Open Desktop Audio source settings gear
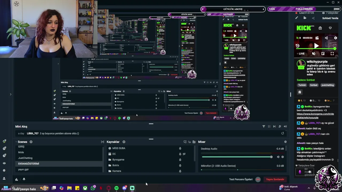 tap(282, 157)
